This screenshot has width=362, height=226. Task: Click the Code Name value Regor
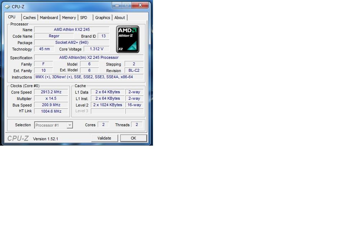(54, 36)
